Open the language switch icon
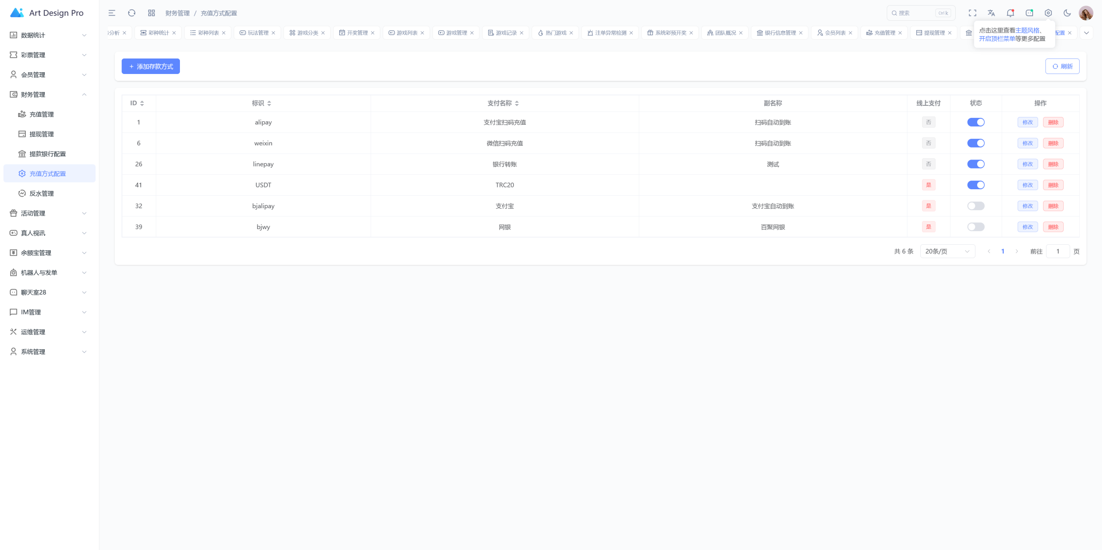 991,13
